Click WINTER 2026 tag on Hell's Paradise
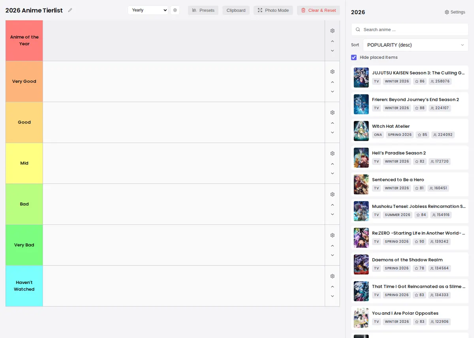The height and width of the screenshot is (338, 474). pos(397,161)
